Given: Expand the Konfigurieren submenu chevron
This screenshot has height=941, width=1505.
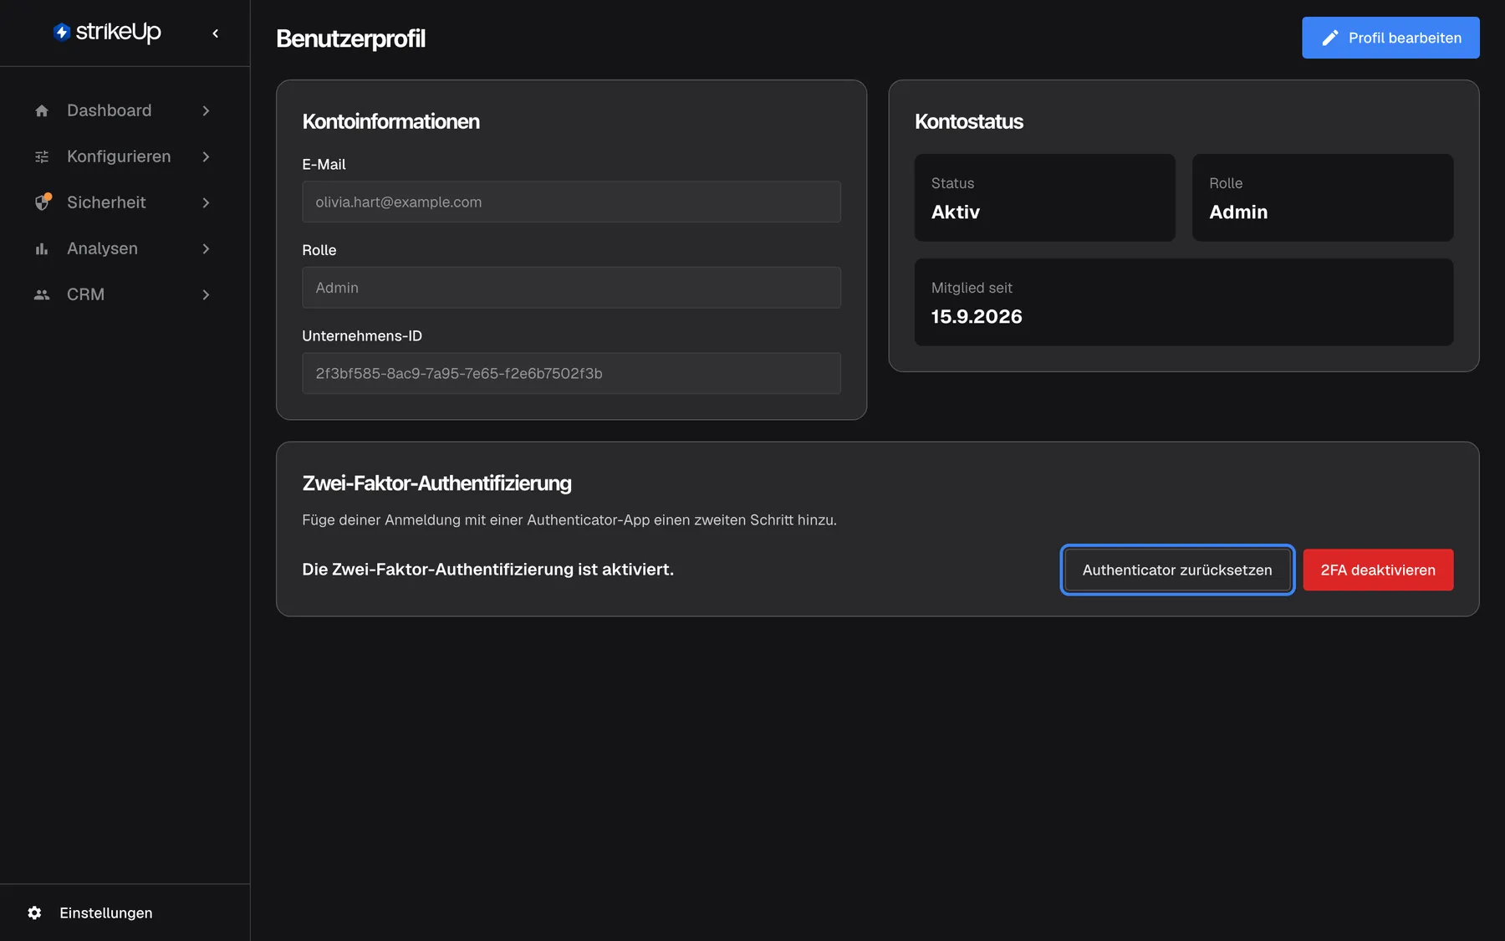Looking at the screenshot, I should point(206,156).
